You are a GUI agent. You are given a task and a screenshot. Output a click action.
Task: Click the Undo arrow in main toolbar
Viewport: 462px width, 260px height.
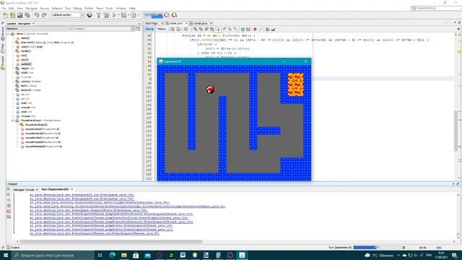37,15
